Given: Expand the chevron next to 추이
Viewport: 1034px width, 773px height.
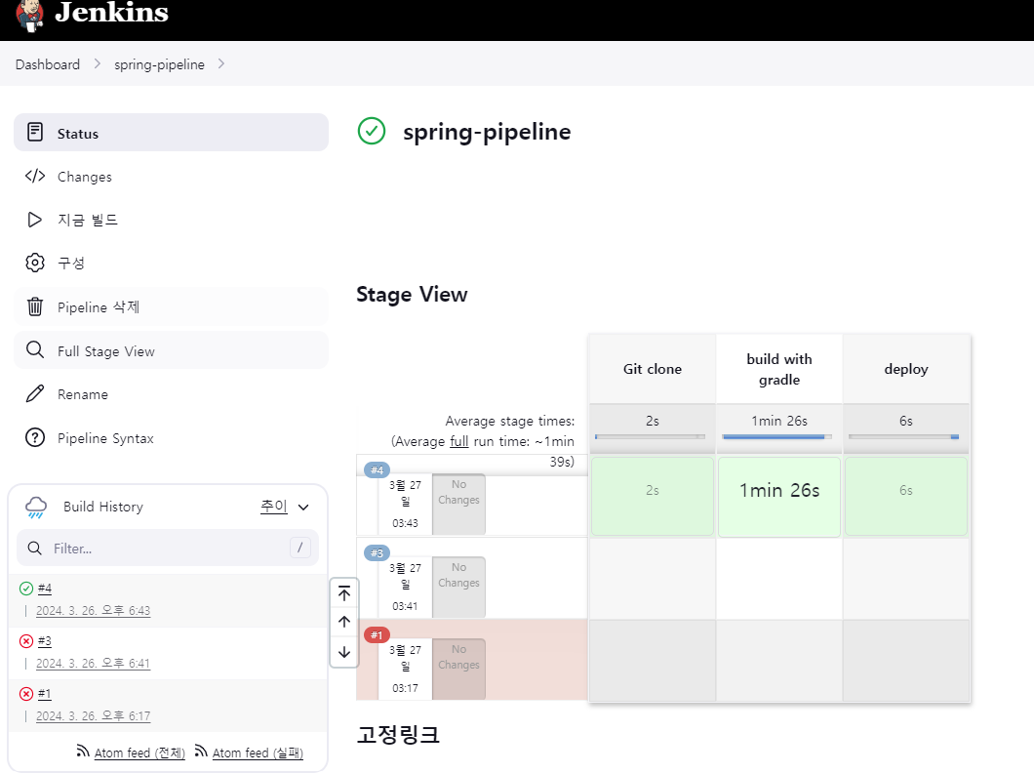Looking at the screenshot, I should click(x=303, y=508).
